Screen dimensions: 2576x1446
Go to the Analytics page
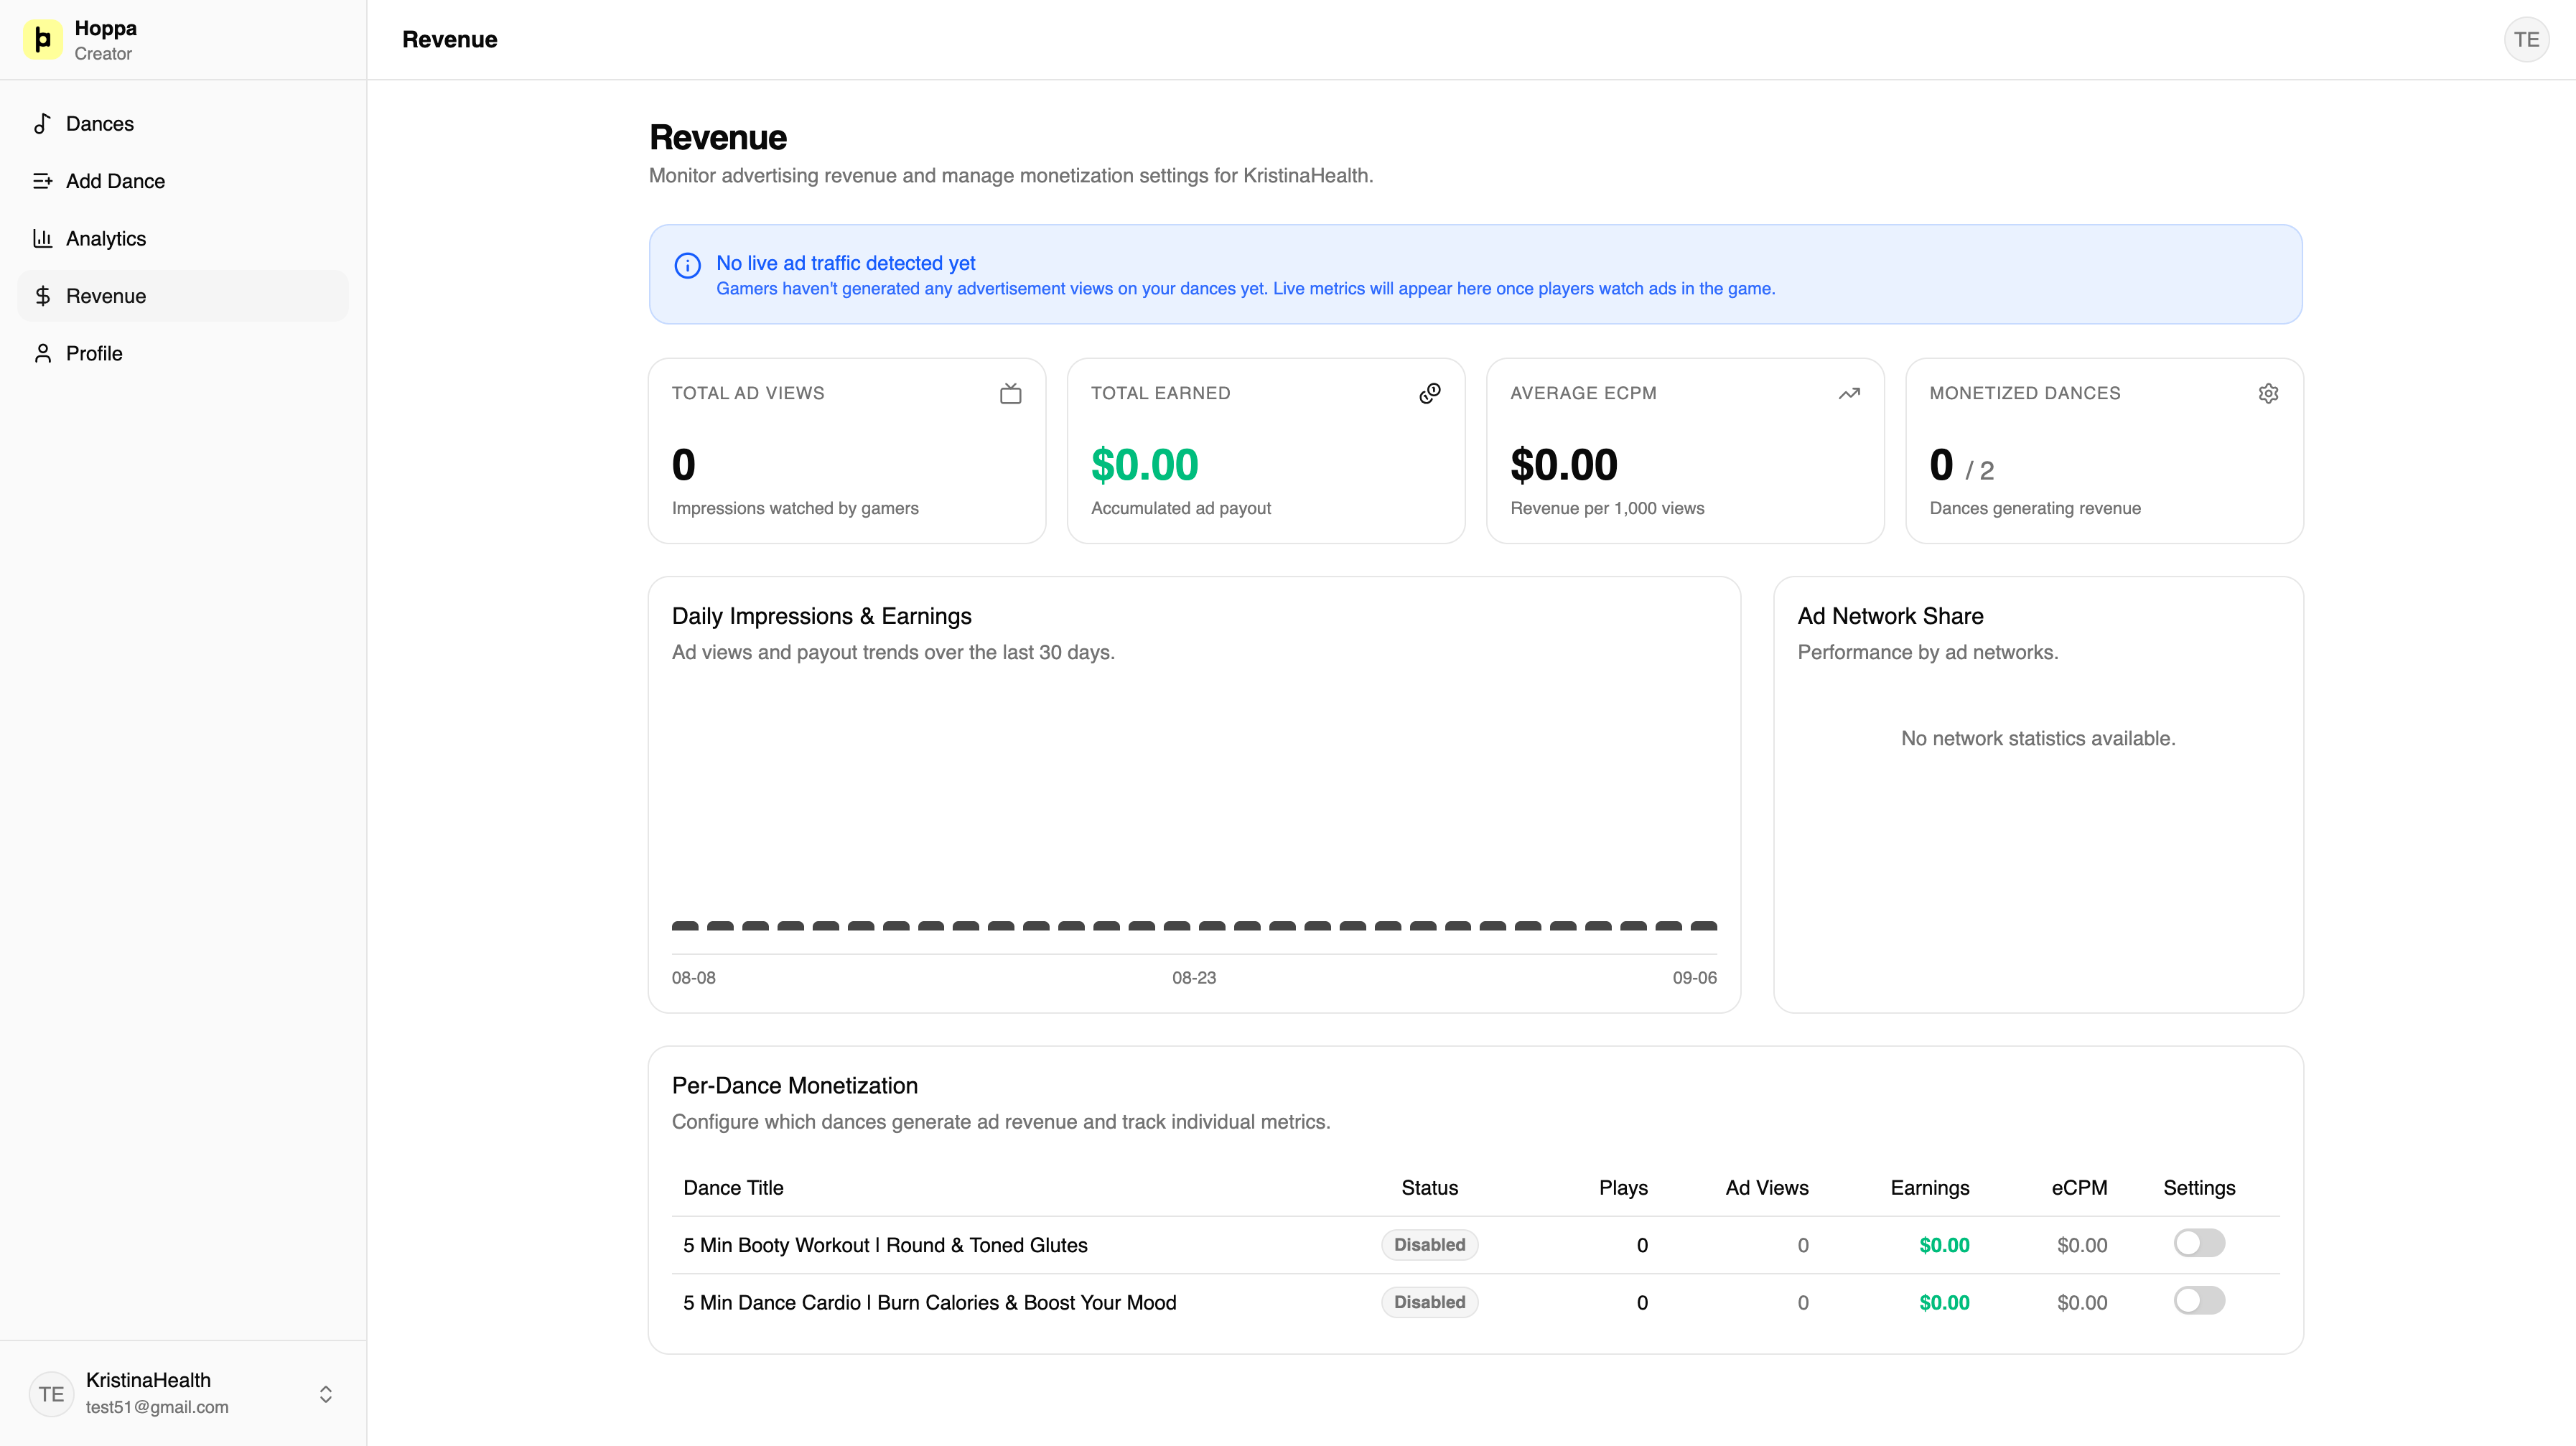pos(183,238)
